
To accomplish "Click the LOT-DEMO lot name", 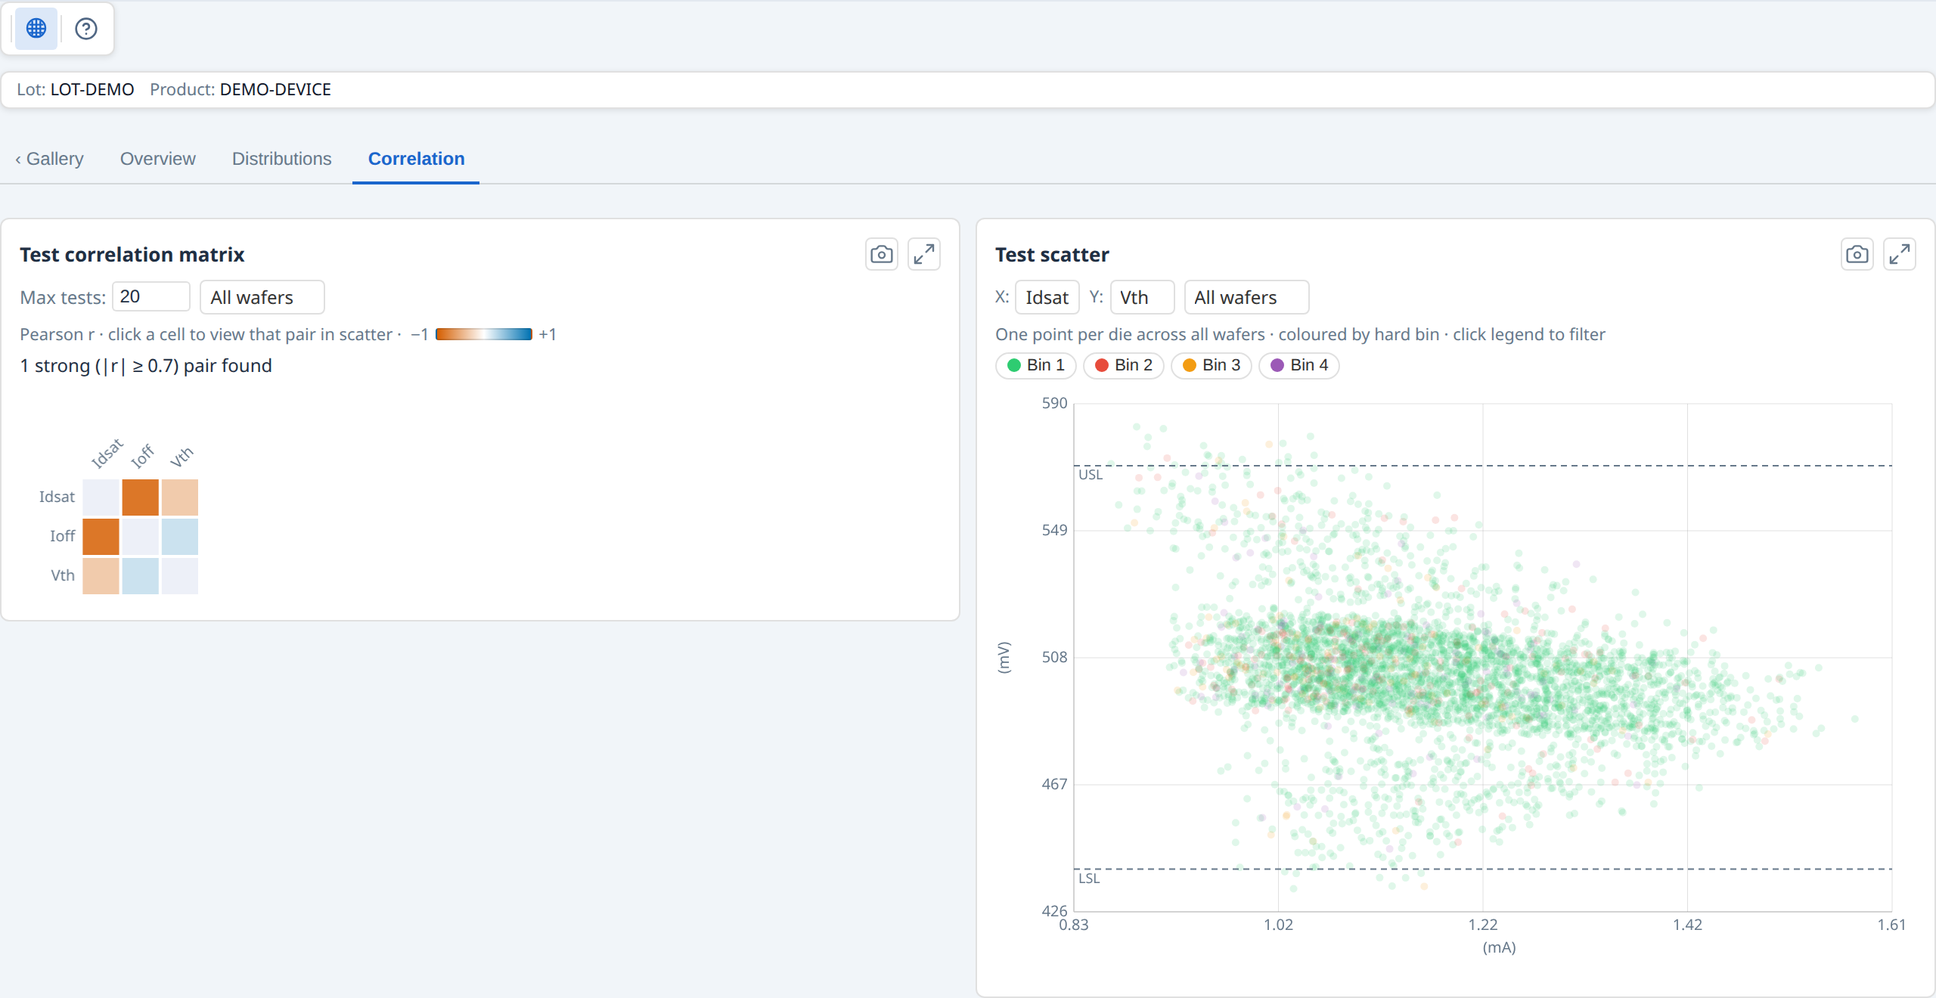I will pyautogui.click(x=92, y=89).
